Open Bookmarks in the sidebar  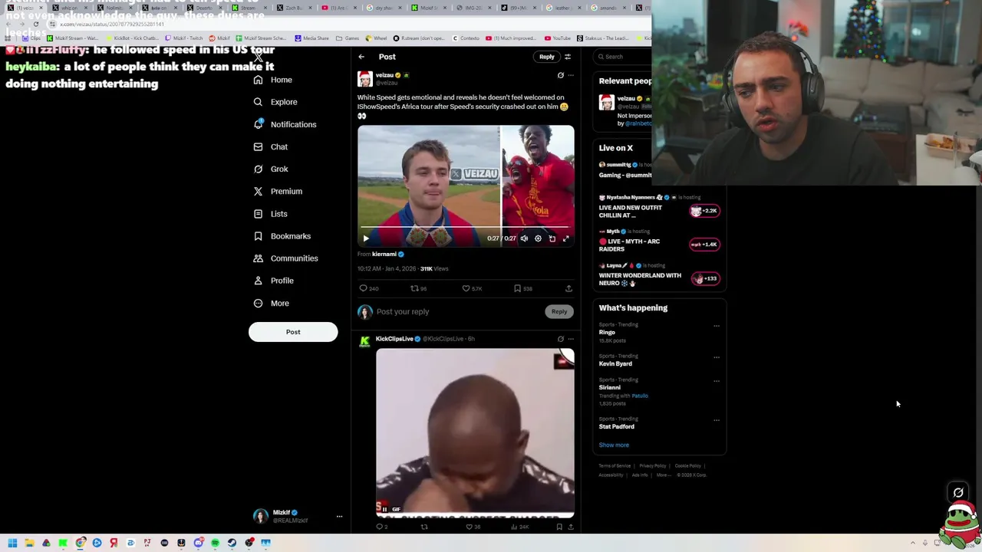pyautogui.click(x=282, y=236)
